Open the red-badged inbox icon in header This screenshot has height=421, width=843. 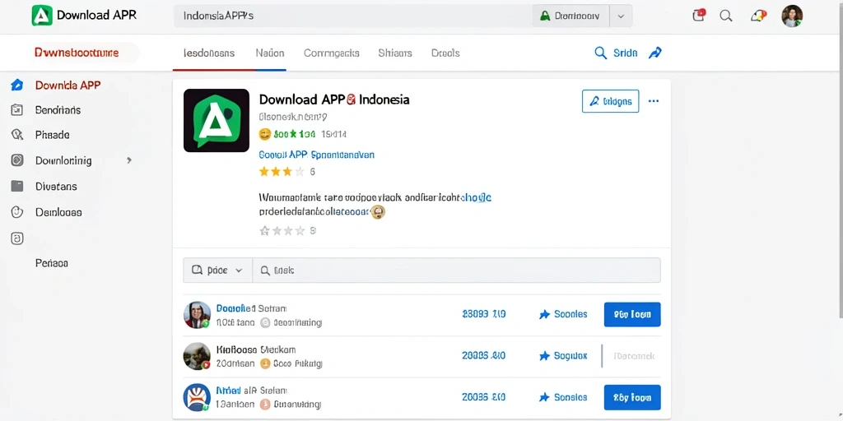698,16
